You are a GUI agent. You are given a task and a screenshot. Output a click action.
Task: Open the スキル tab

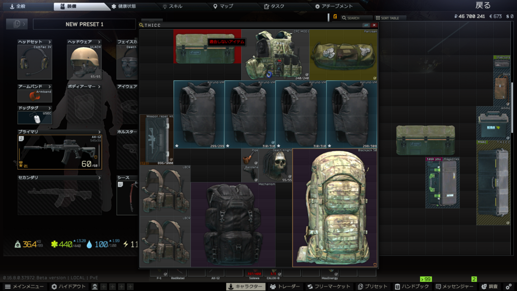(x=172, y=7)
